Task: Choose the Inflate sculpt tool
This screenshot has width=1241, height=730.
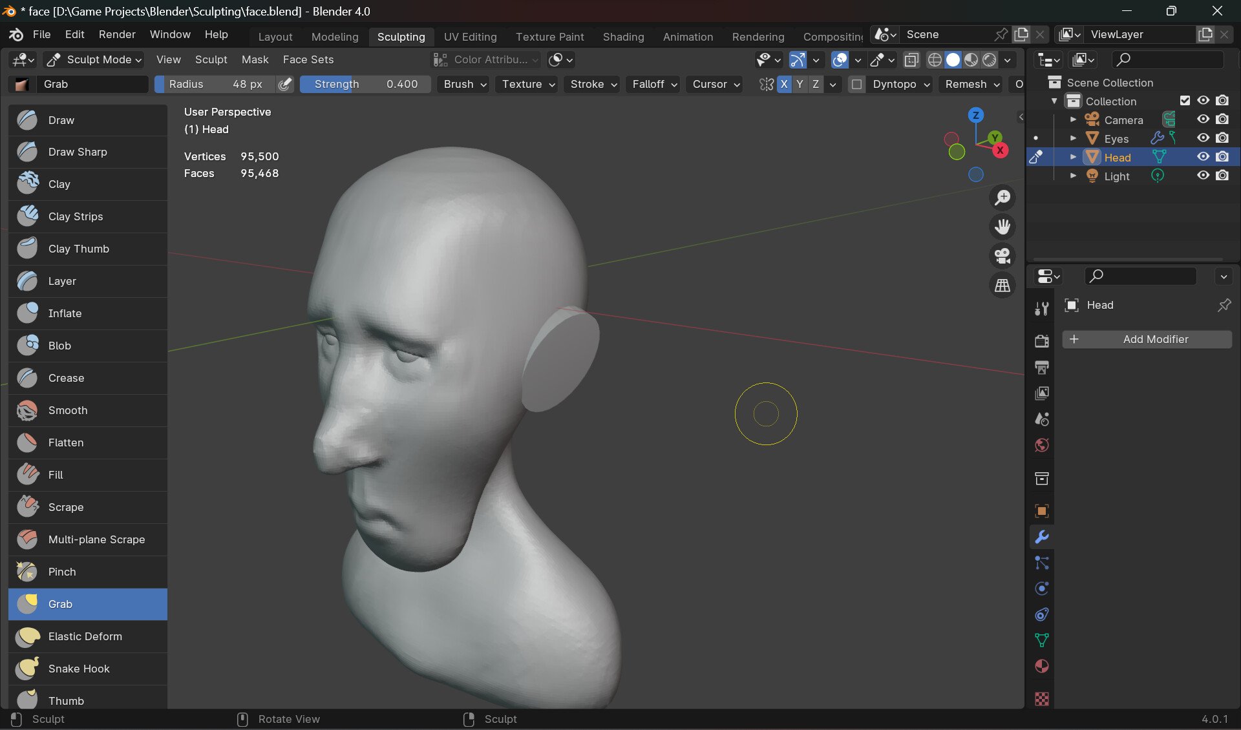Action: (65, 313)
